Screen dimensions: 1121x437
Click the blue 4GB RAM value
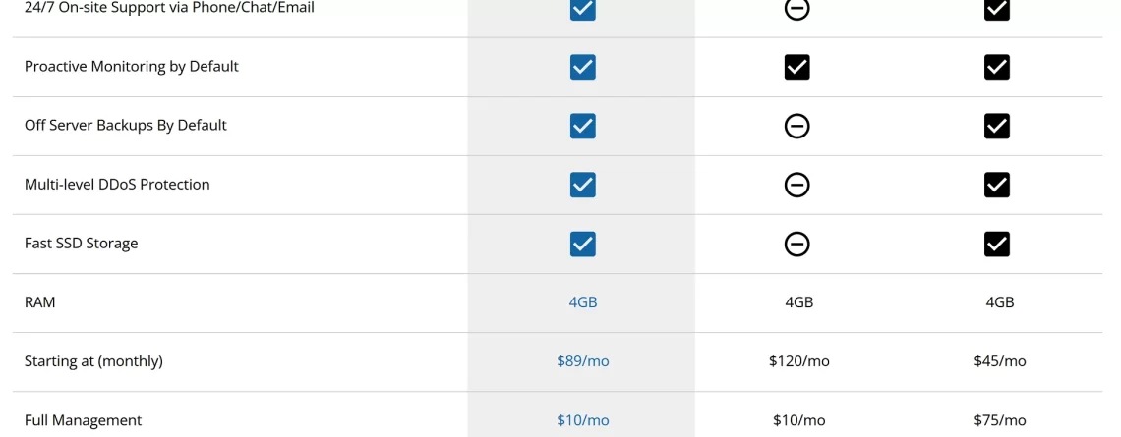click(x=583, y=302)
